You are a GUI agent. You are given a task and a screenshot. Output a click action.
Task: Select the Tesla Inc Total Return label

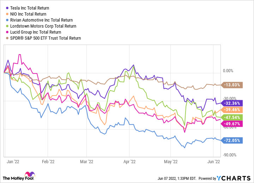click(30, 8)
